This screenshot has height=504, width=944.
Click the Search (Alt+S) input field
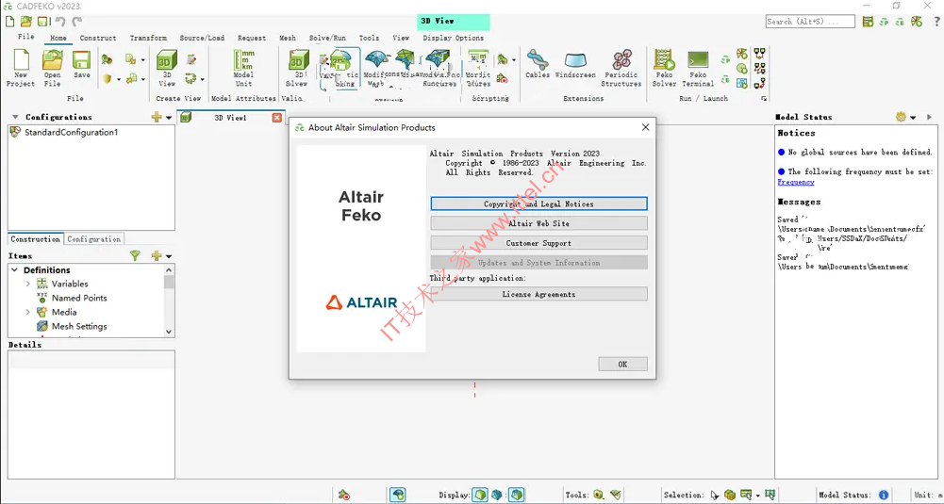click(x=810, y=21)
